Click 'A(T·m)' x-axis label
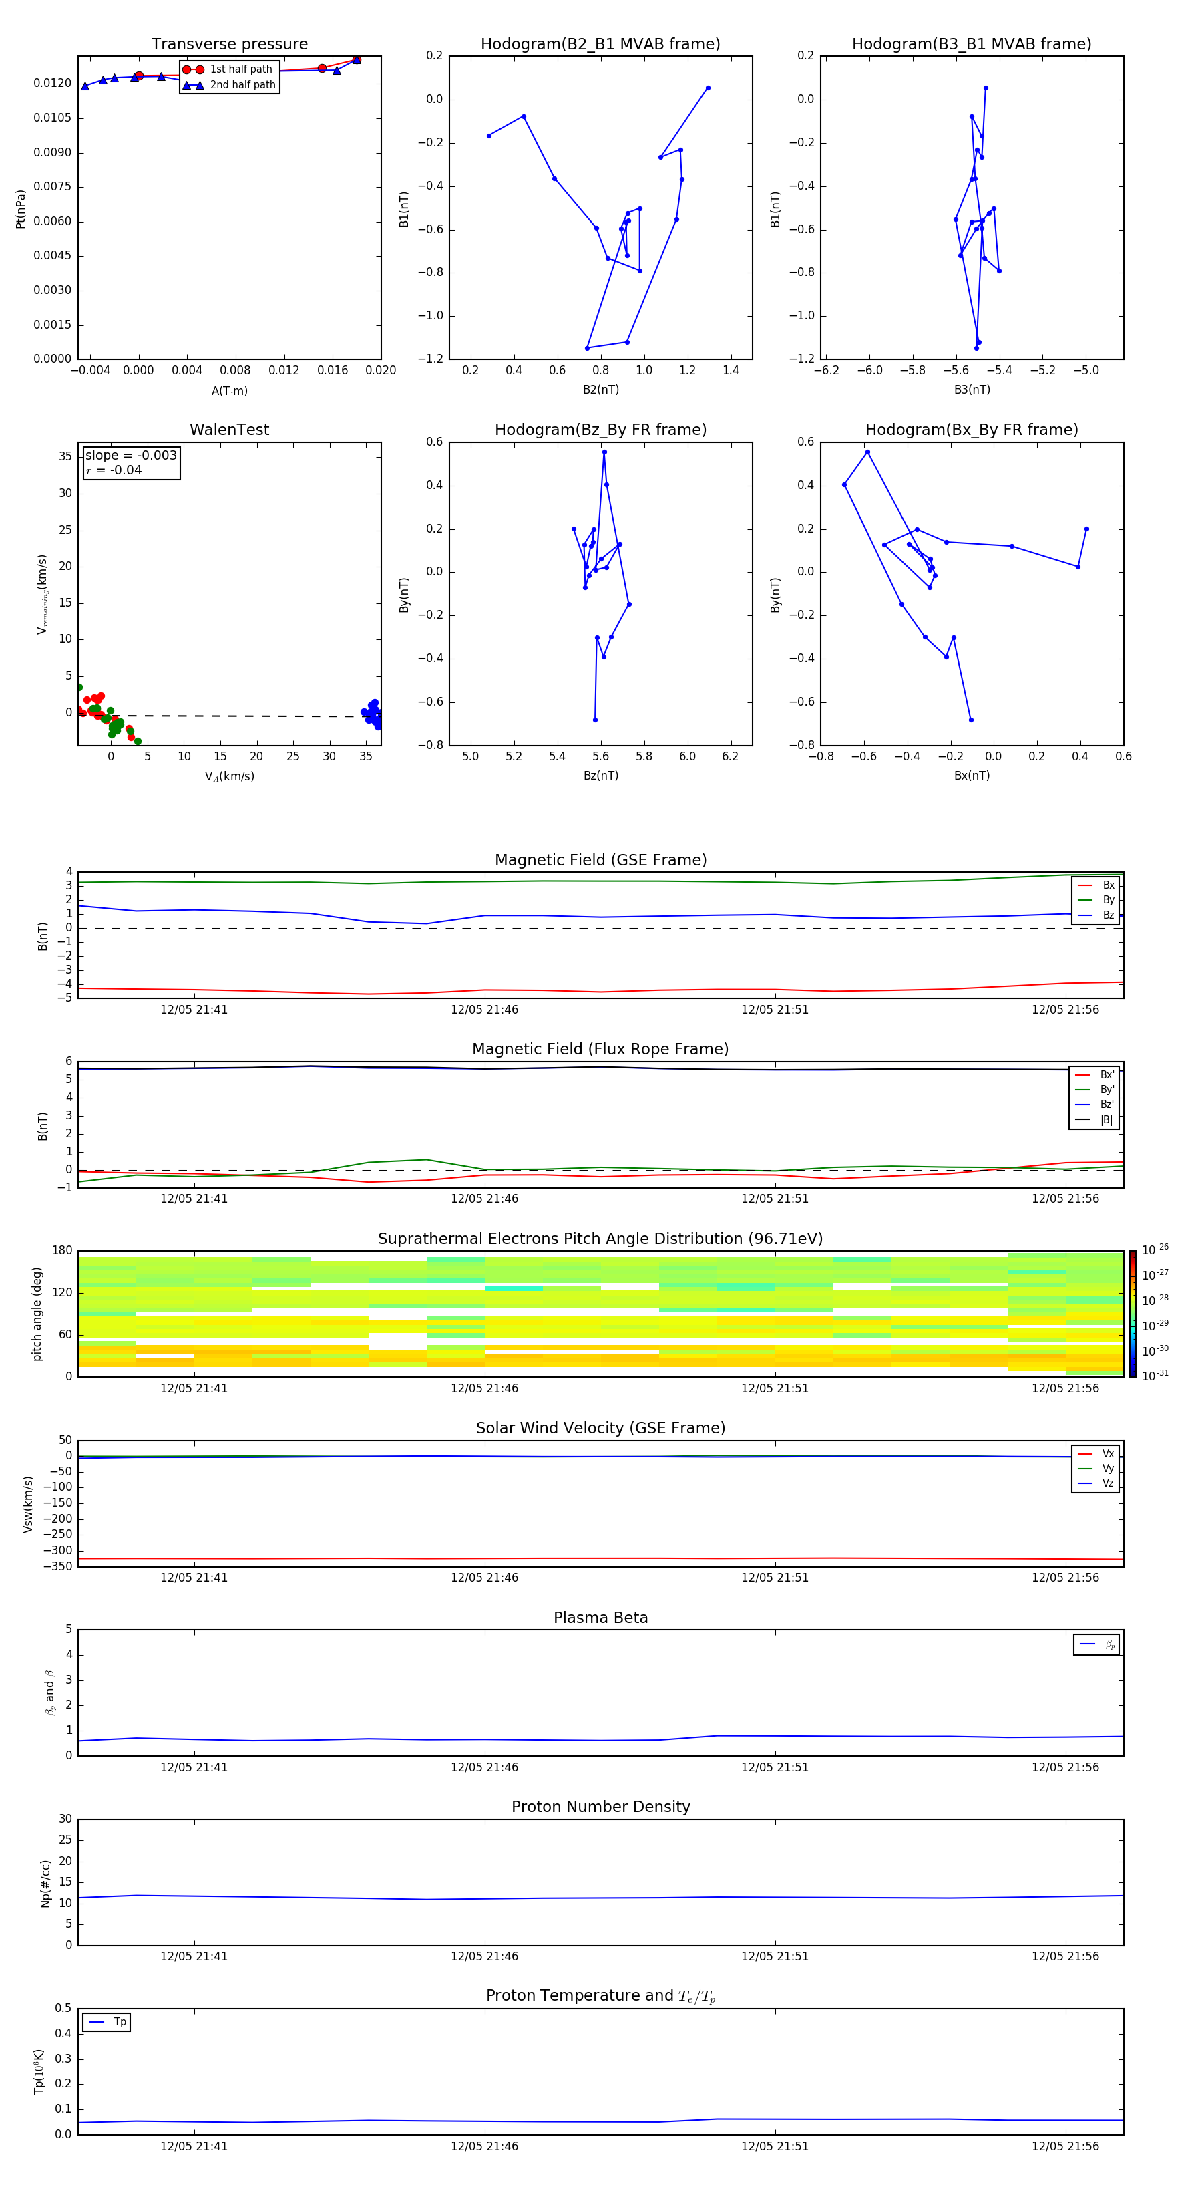 229,390
